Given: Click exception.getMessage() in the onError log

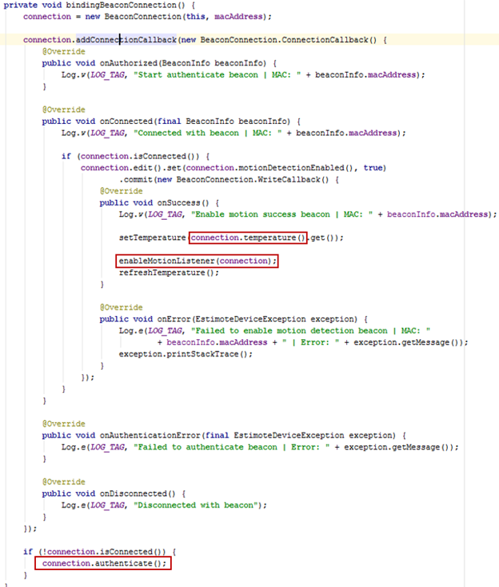Looking at the screenshot, I should click(406, 342).
